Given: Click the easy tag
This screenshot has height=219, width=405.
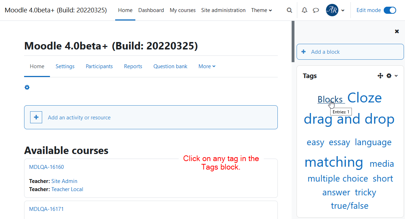Looking at the screenshot, I should click(x=315, y=142).
